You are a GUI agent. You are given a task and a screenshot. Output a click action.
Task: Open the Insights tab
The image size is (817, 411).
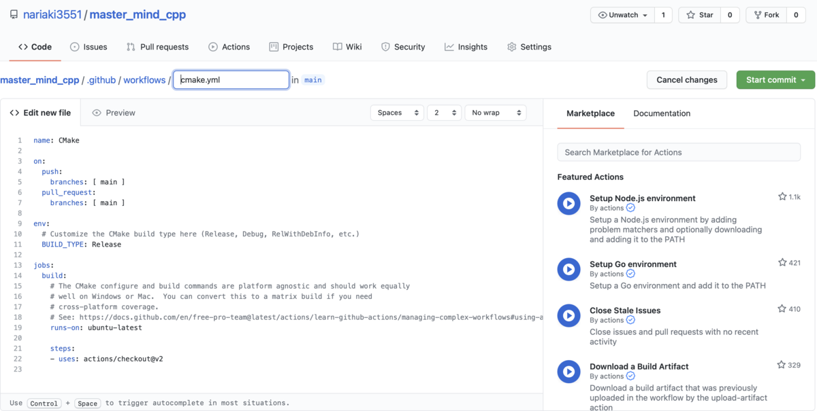[x=466, y=47]
